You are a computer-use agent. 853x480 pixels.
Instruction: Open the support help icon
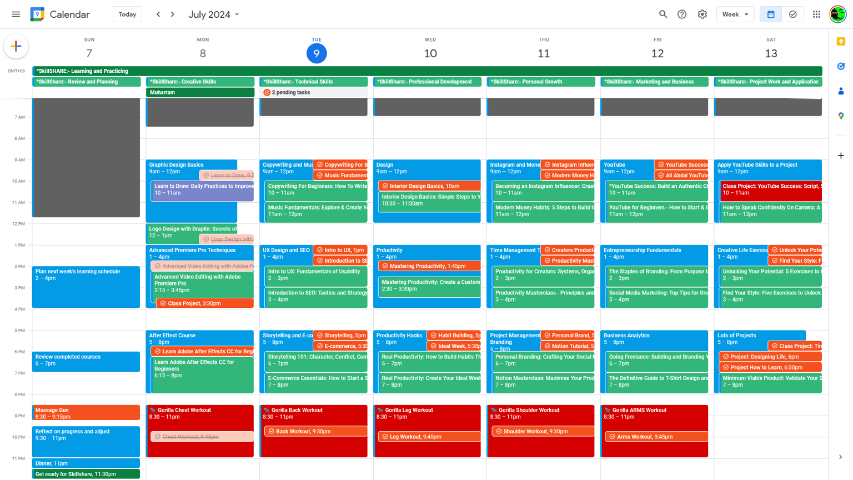682,14
